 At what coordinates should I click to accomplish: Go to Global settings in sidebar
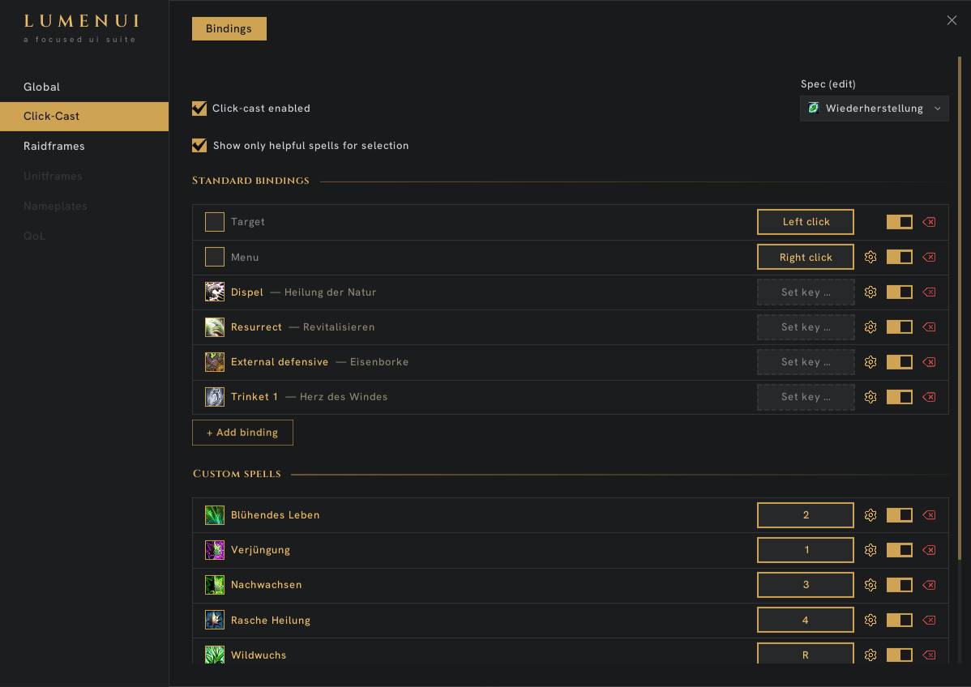click(x=84, y=87)
